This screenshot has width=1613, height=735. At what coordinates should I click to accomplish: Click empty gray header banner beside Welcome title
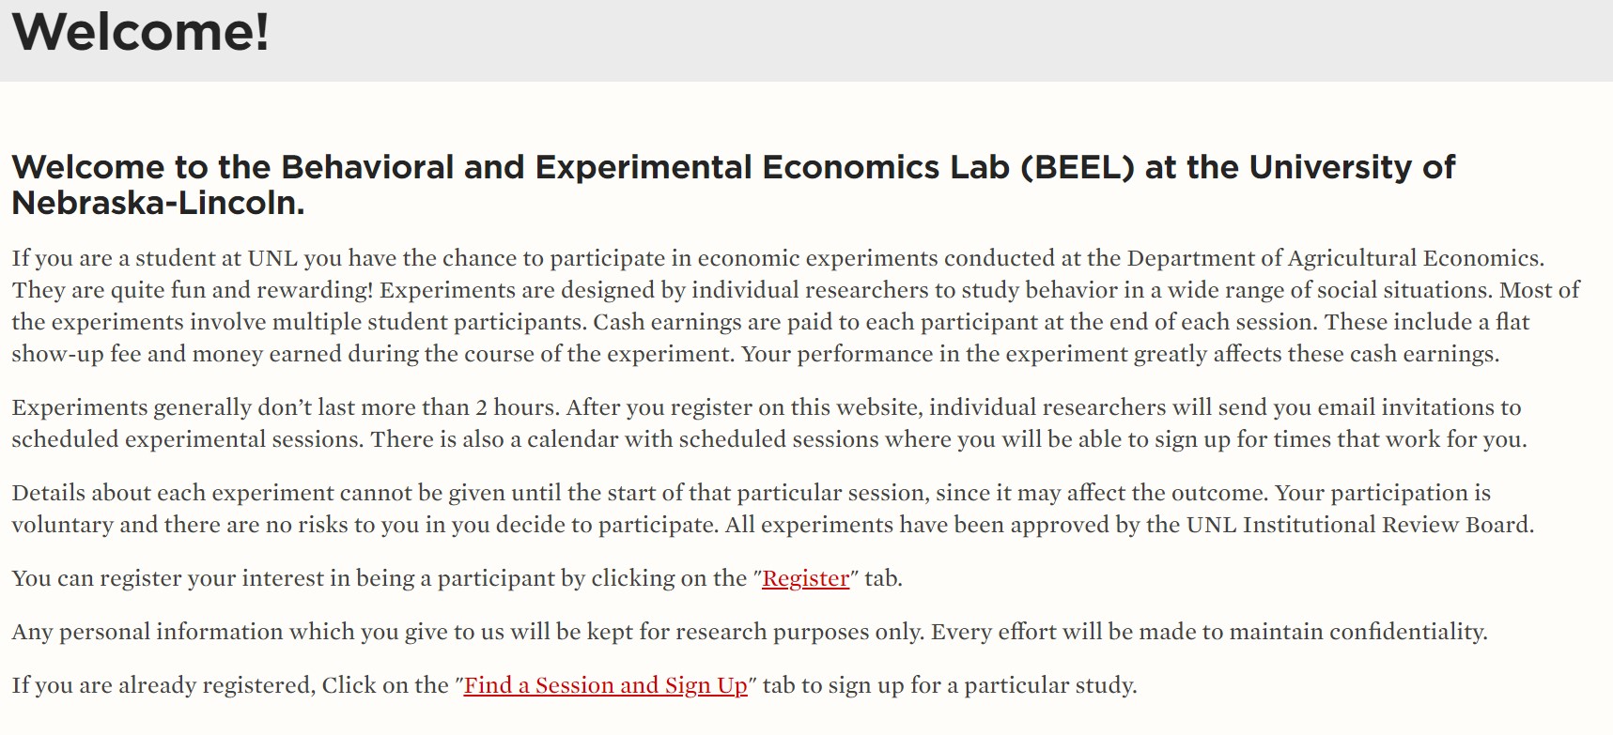click(x=939, y=38)
